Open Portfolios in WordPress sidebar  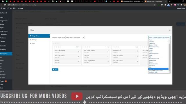[3, 38]
